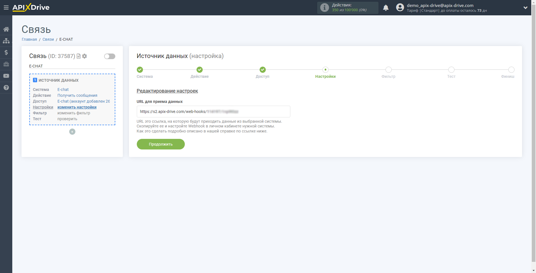Click the user avatar icon
Screen dimensions: 536x273
[400, 8]
